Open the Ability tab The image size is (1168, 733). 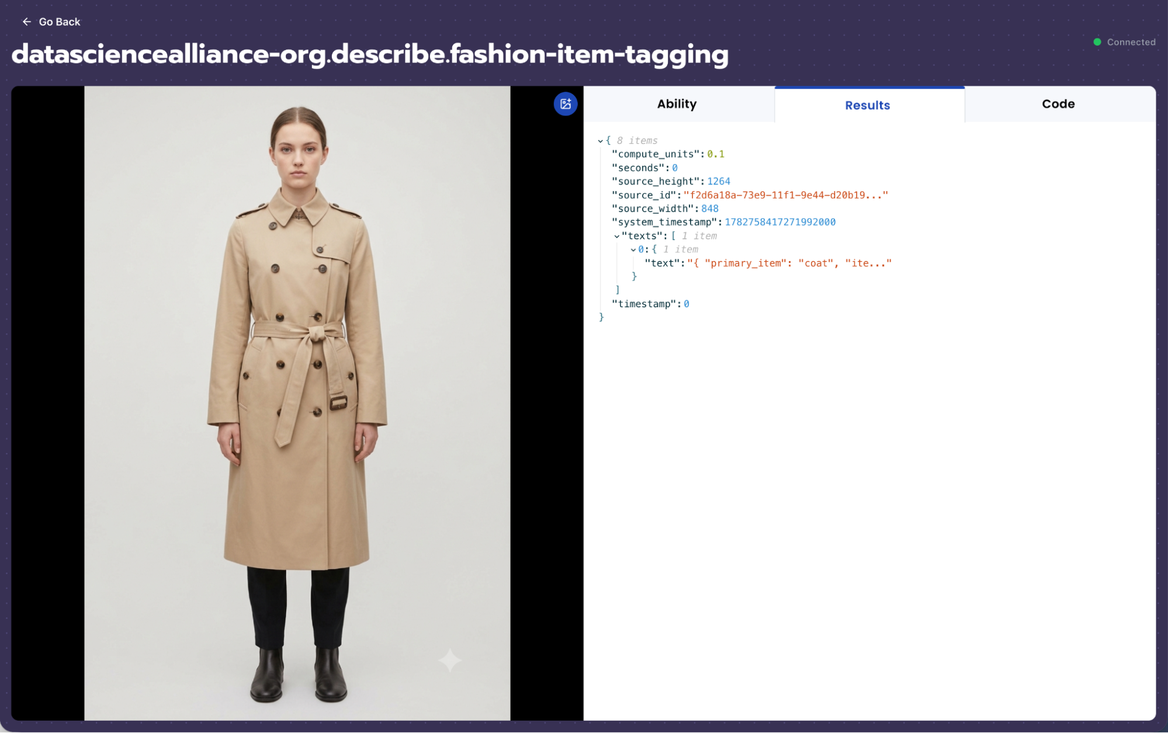678,104
